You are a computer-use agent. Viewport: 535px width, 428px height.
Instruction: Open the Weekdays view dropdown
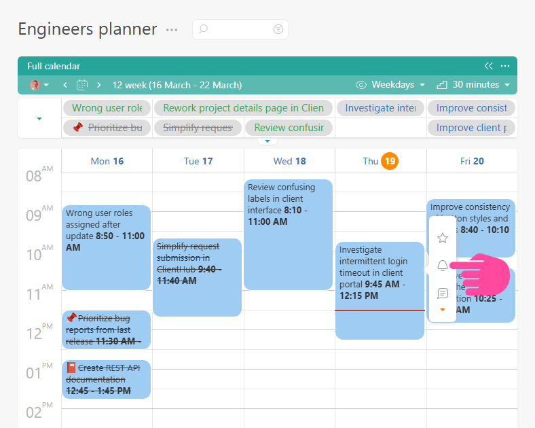coord(390,85)
